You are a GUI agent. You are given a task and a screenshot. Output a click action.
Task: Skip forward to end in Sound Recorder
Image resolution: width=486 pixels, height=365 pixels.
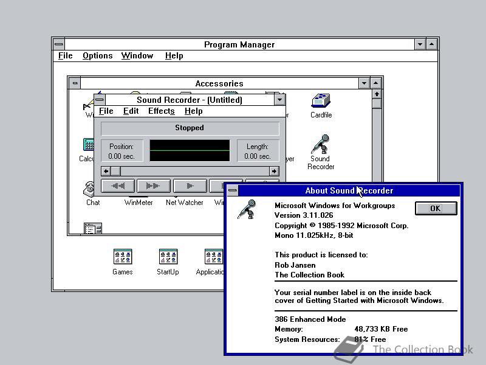(154, 186)
